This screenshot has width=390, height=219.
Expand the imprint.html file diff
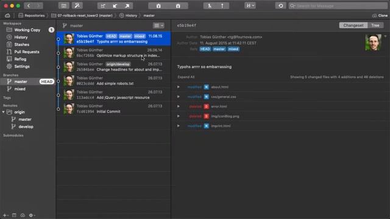click(179, 126)
